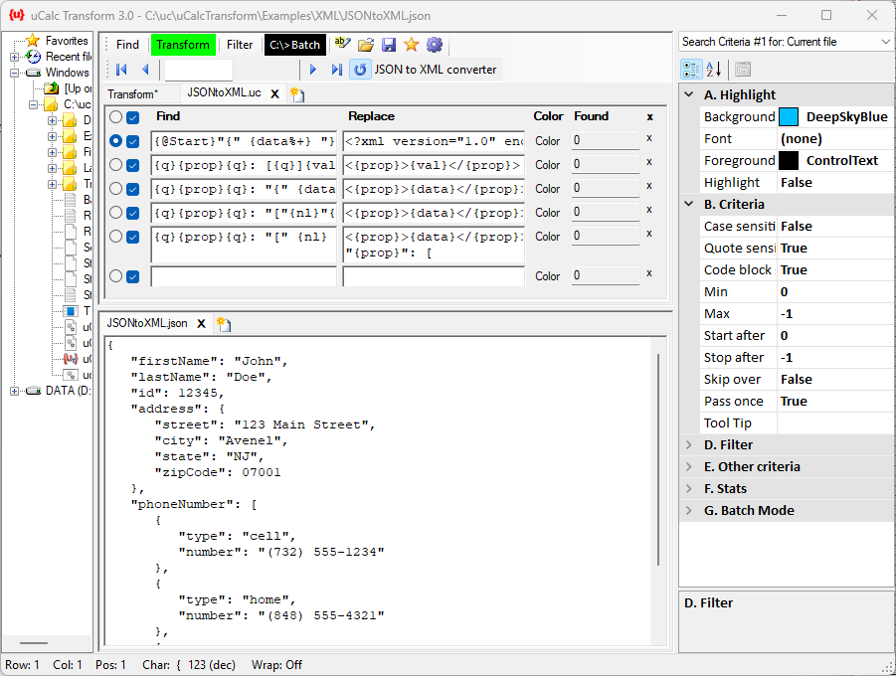Collapse the A. Highlight section

tap(689, 94)
